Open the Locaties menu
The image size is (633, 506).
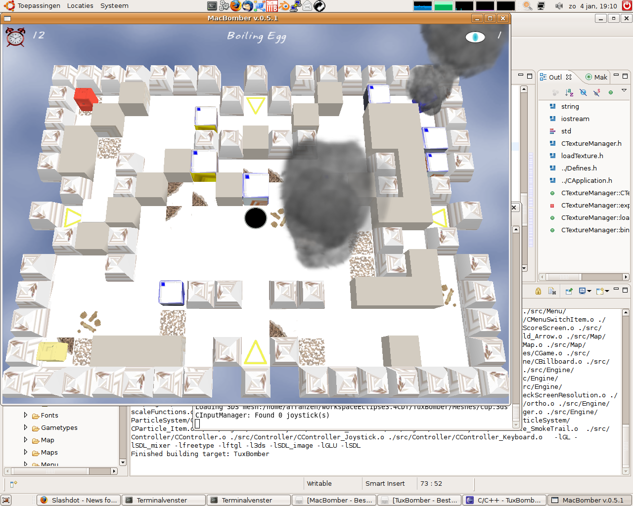click(80, 6)
